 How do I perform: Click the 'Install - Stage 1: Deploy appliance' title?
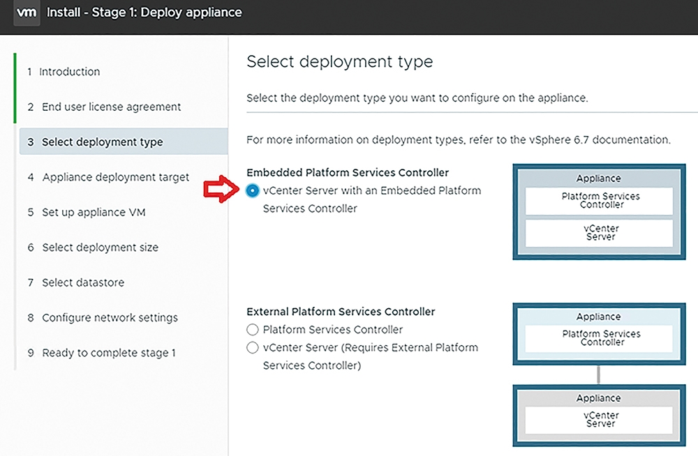(144, 13)
